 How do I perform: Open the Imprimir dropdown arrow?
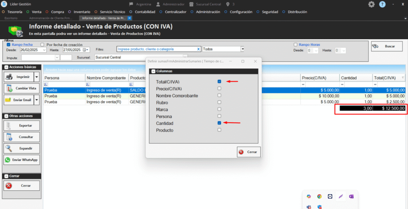tap(37, 76)
